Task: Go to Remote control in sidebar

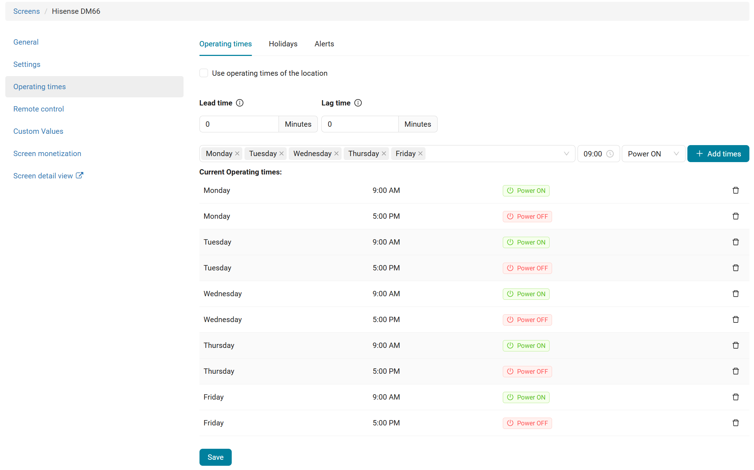Action: 39,109
